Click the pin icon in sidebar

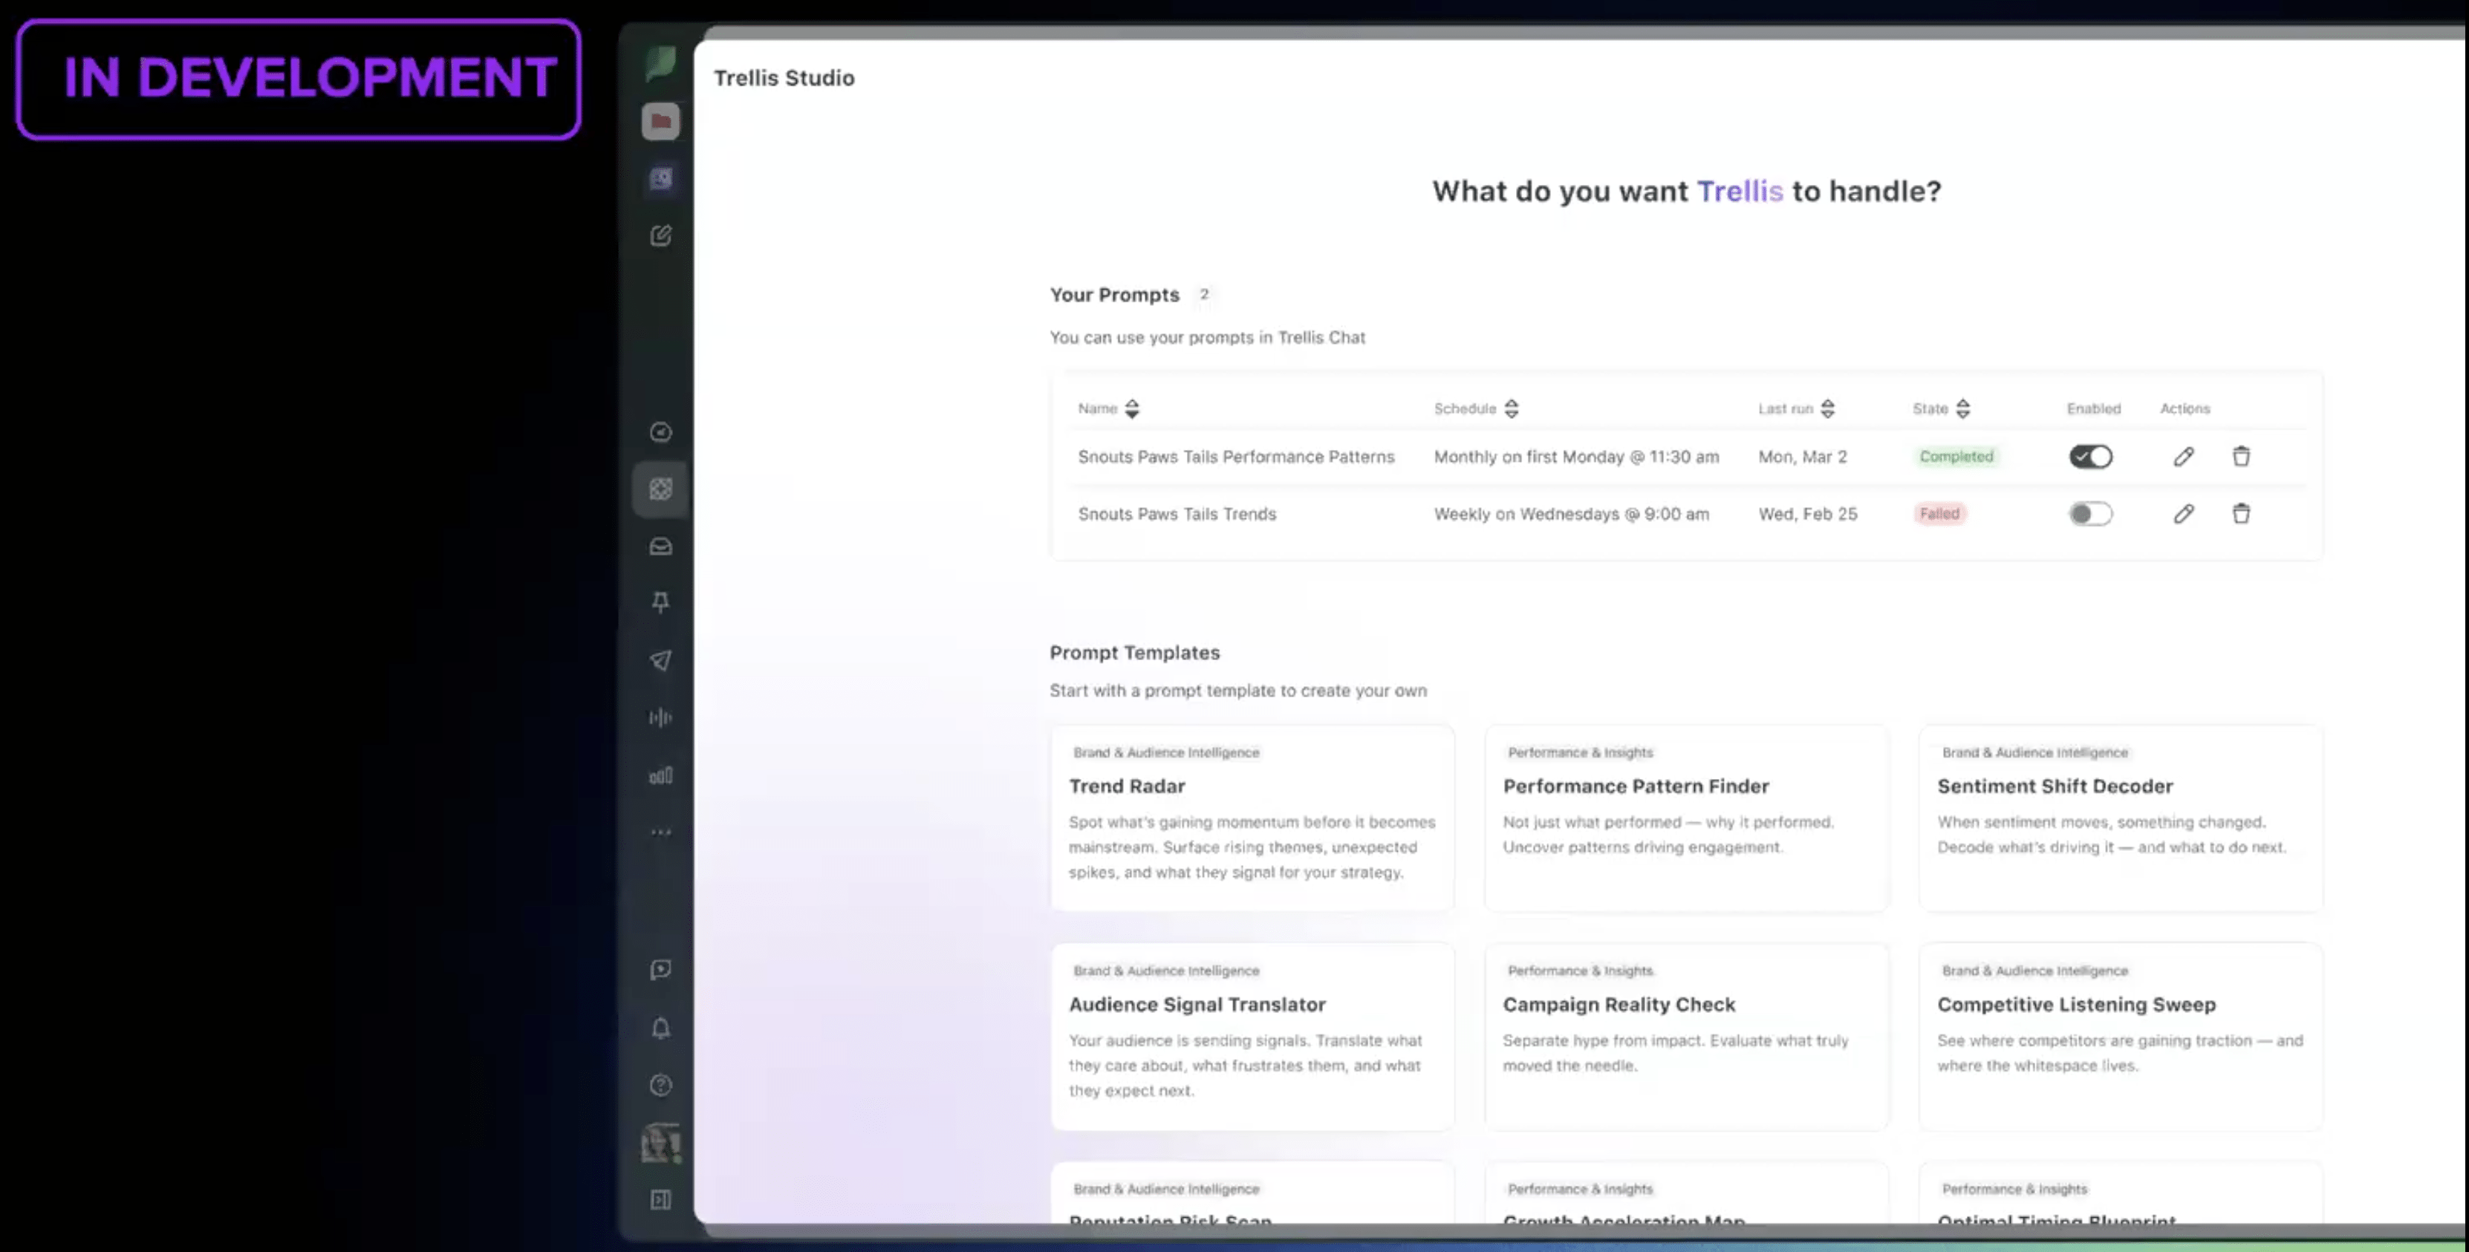[660, 602]
